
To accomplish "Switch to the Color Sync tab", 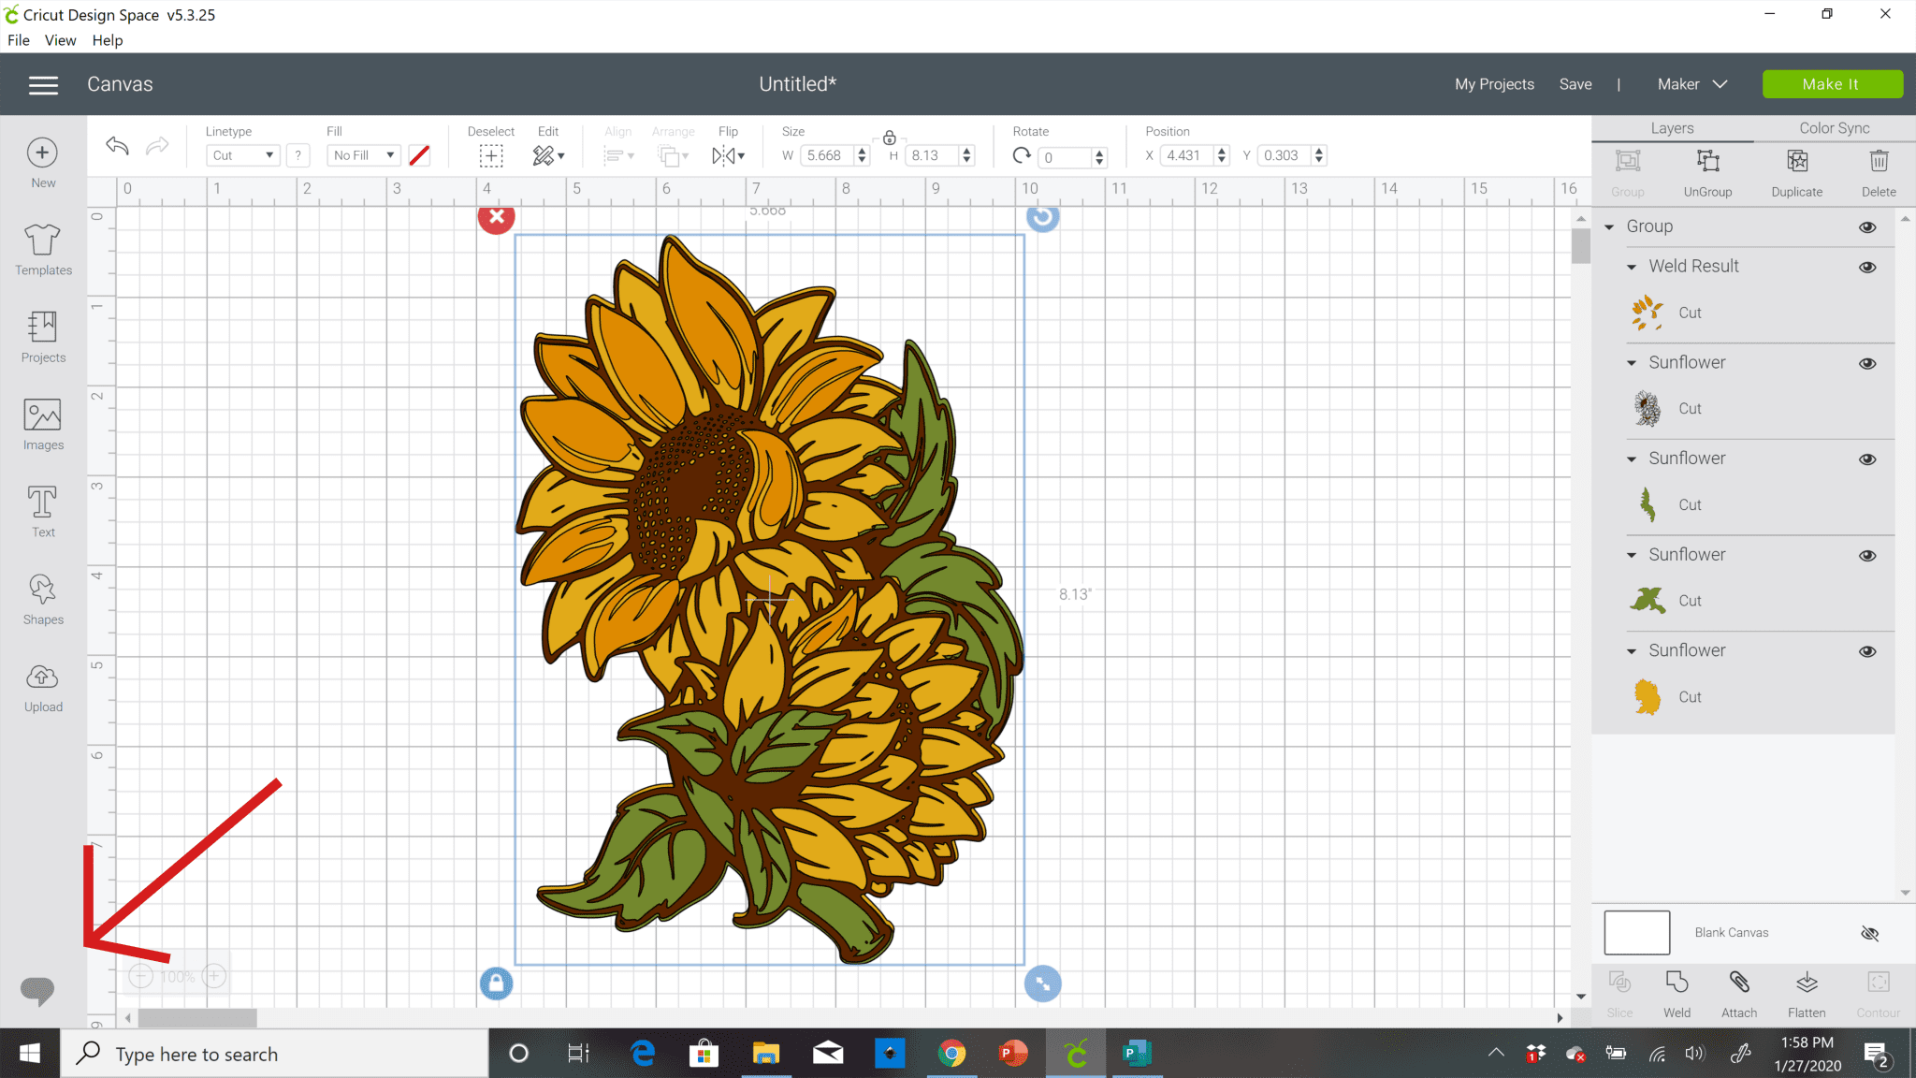I will 1833,127.
